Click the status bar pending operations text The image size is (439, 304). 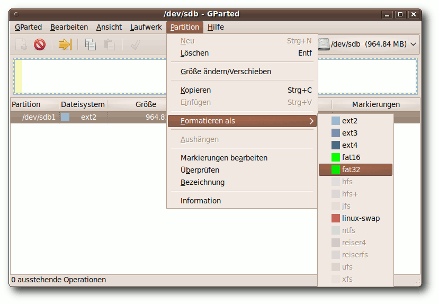59,280
